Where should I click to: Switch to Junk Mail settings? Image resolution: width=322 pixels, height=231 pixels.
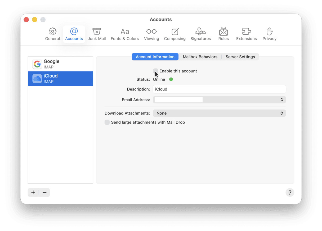tap(97, 34)
